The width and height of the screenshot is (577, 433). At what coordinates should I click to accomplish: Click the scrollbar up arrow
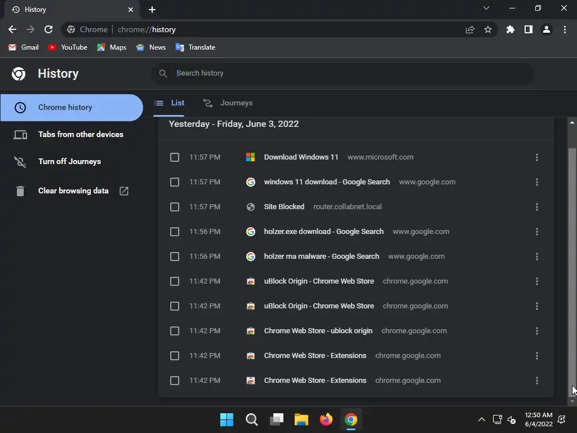point(572,122)
